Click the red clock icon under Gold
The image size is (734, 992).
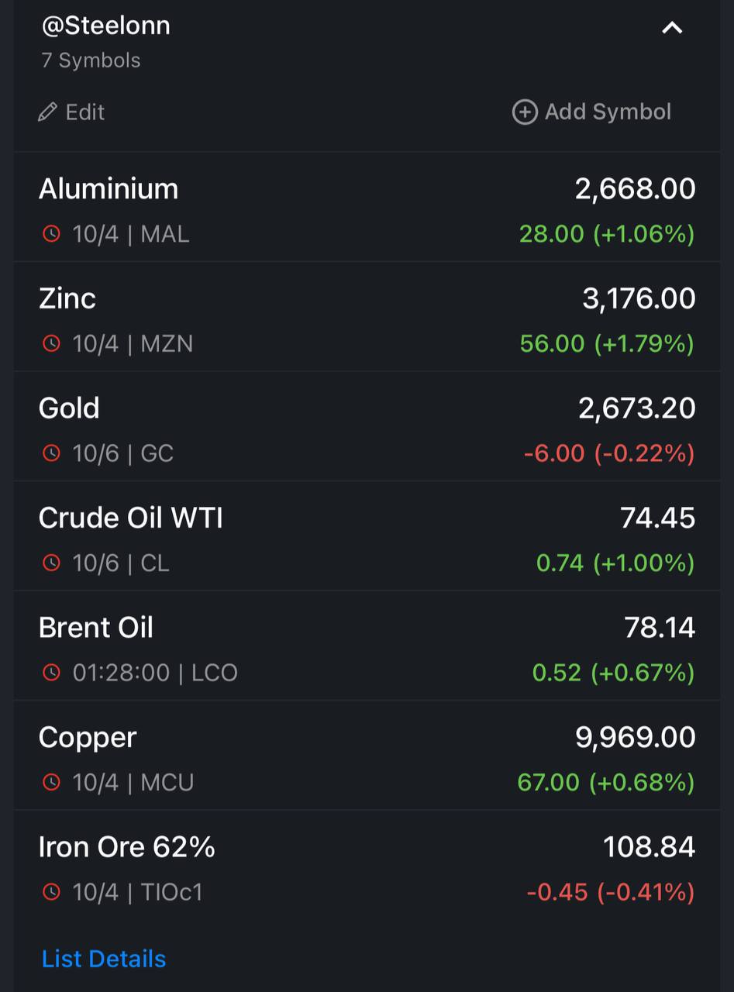(51, 453)
